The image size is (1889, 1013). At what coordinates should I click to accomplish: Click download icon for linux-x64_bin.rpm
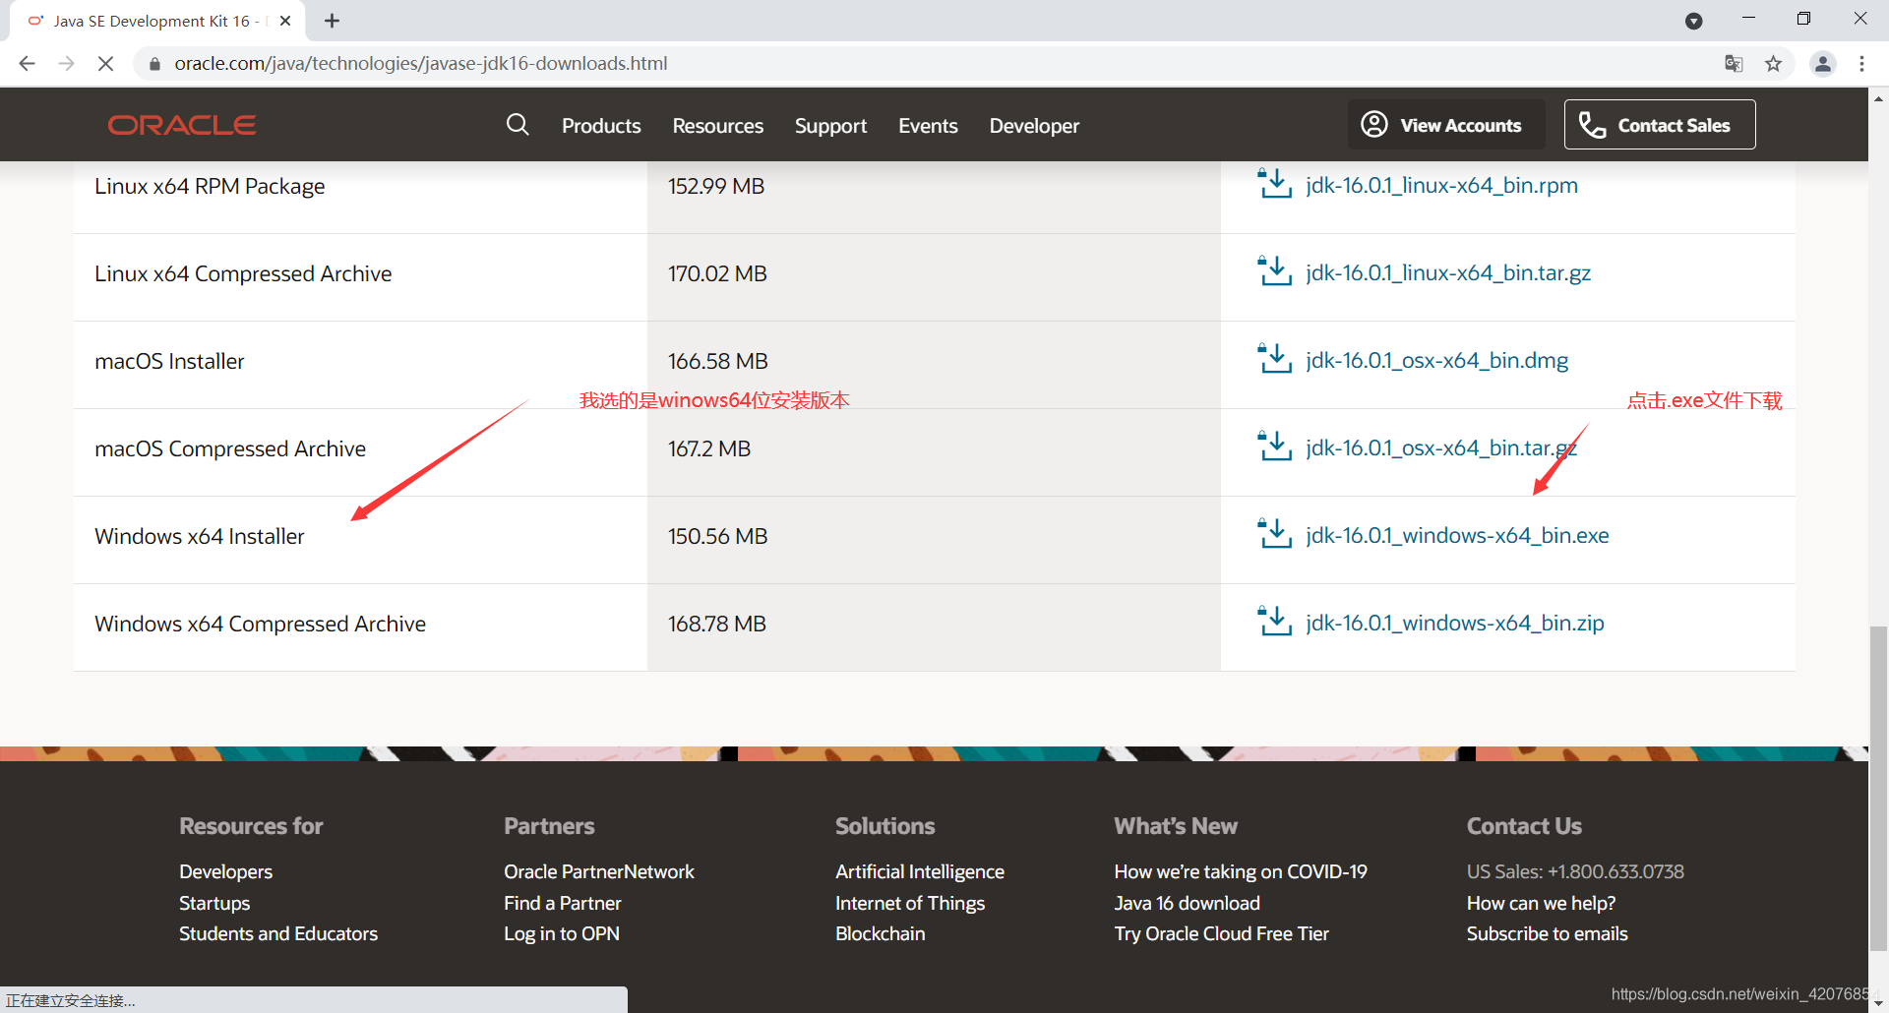(x=1275, y=183)
